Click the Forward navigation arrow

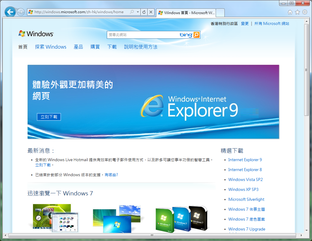tap(20, 12)
